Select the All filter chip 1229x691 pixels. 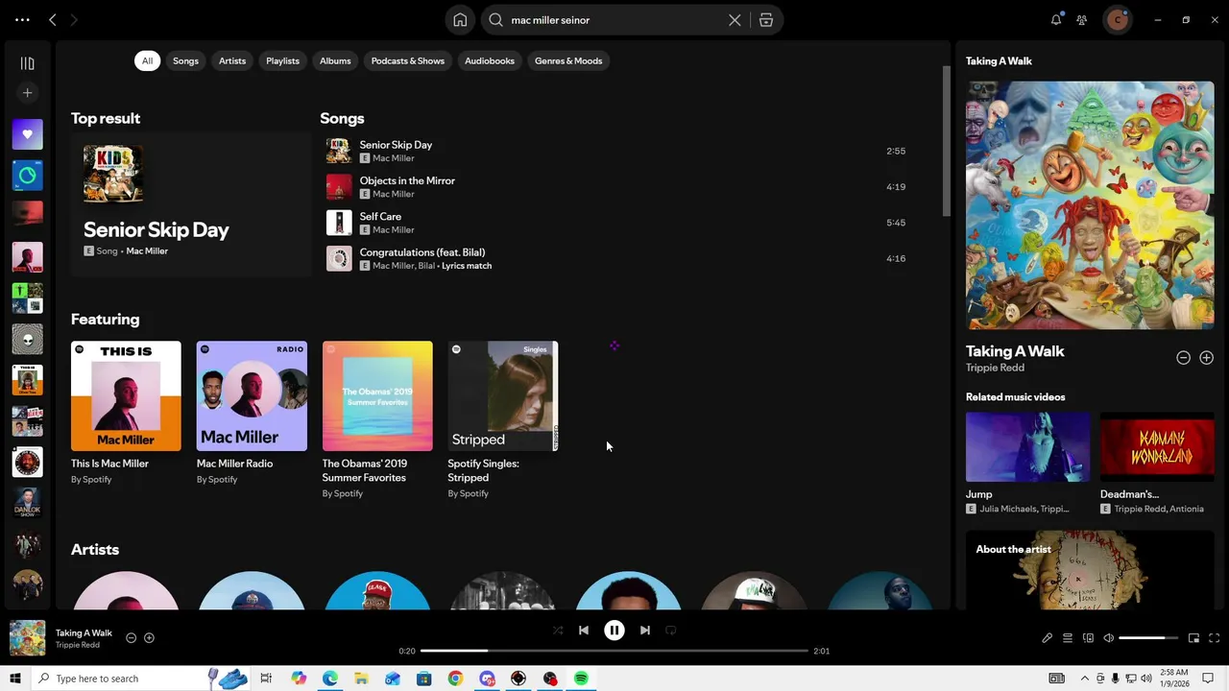[147, 60]
